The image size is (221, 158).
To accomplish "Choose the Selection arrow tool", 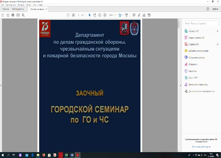I will pos(90,15).
